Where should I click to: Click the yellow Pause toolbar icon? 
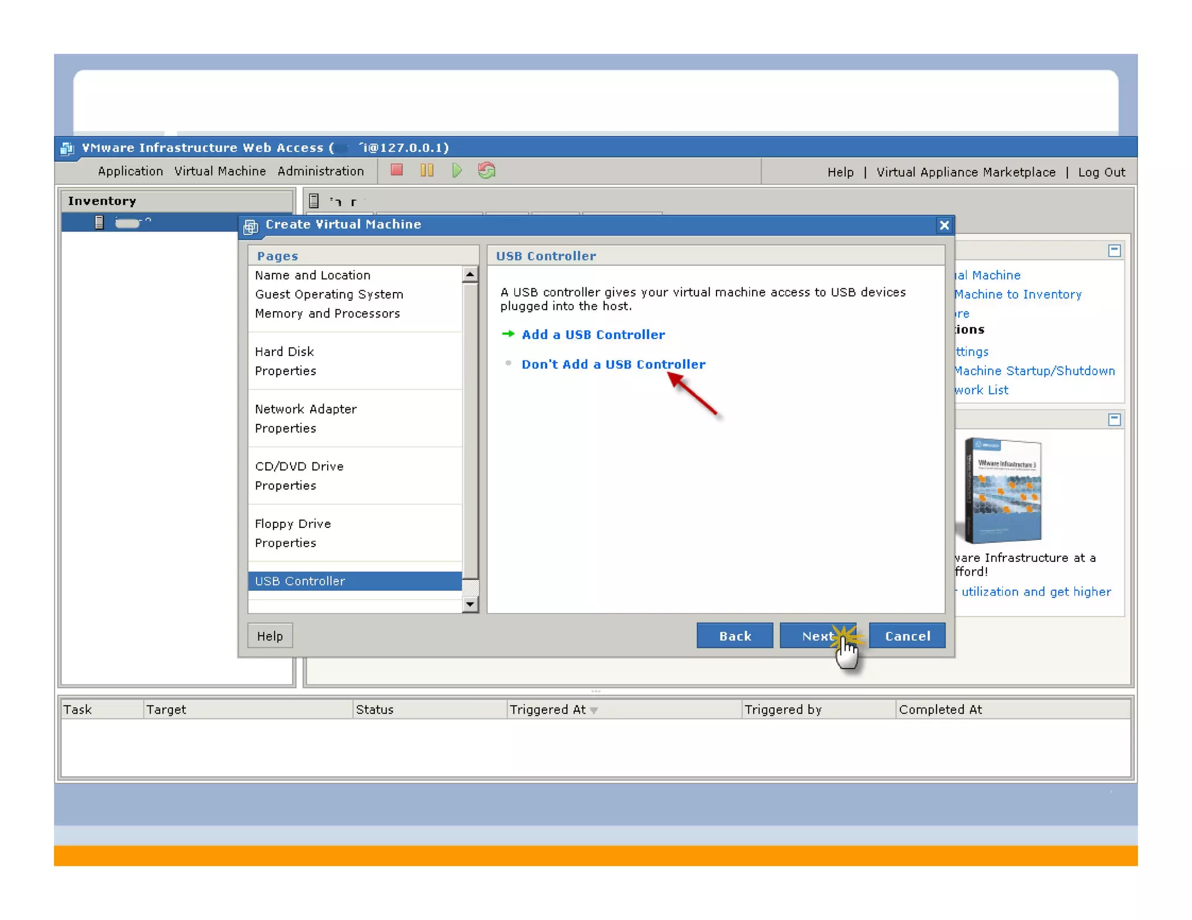[x=427, y=170]
